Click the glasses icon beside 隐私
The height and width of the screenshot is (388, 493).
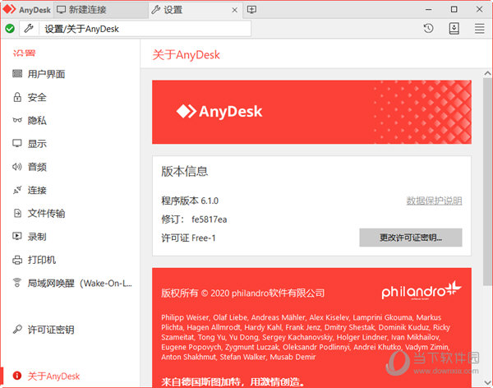pyautogui.click(x=17, y=120)
